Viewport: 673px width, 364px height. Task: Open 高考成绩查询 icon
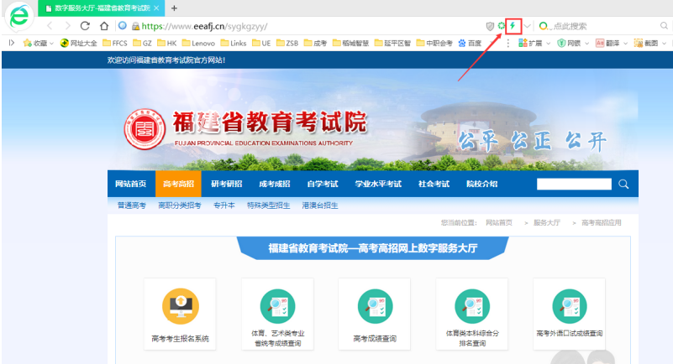tap(375, 307)
